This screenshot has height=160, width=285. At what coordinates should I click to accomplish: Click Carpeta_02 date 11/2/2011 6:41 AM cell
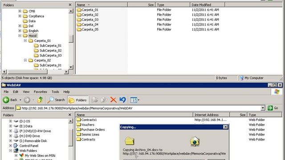[205, 15]
